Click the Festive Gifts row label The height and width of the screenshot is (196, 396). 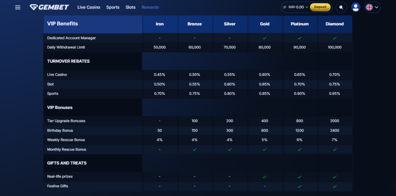tap(58, 186)
